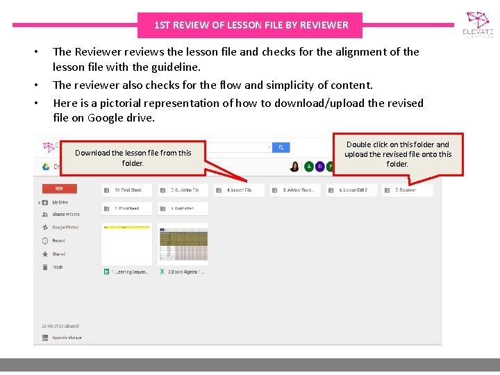This screenshot has width=500, height=375.
Task: Open the search options dropdown arrow
Action: coord(269,147)
